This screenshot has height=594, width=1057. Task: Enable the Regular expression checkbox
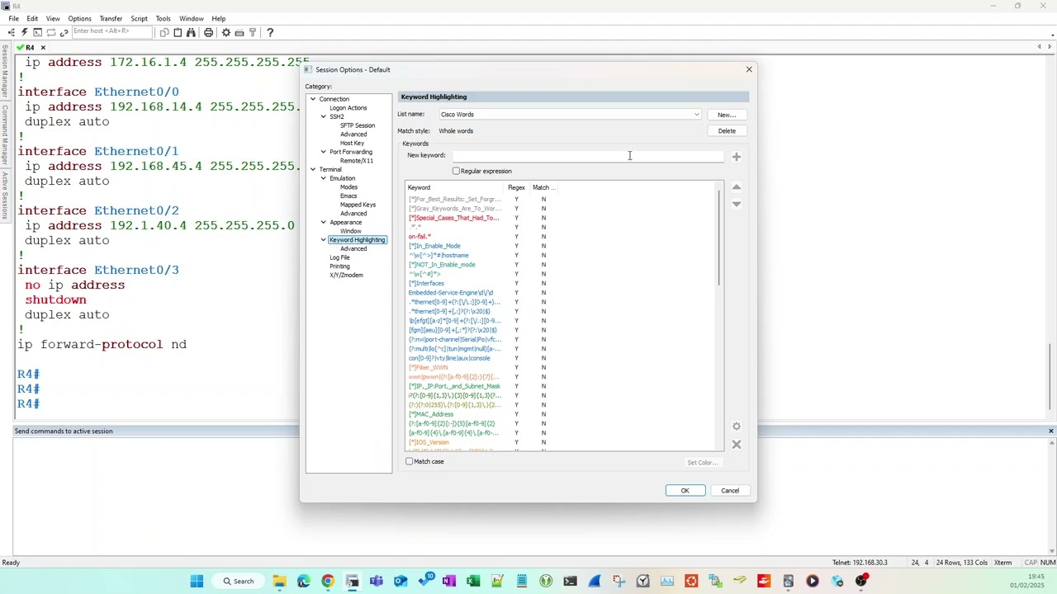tap(456, 171)
